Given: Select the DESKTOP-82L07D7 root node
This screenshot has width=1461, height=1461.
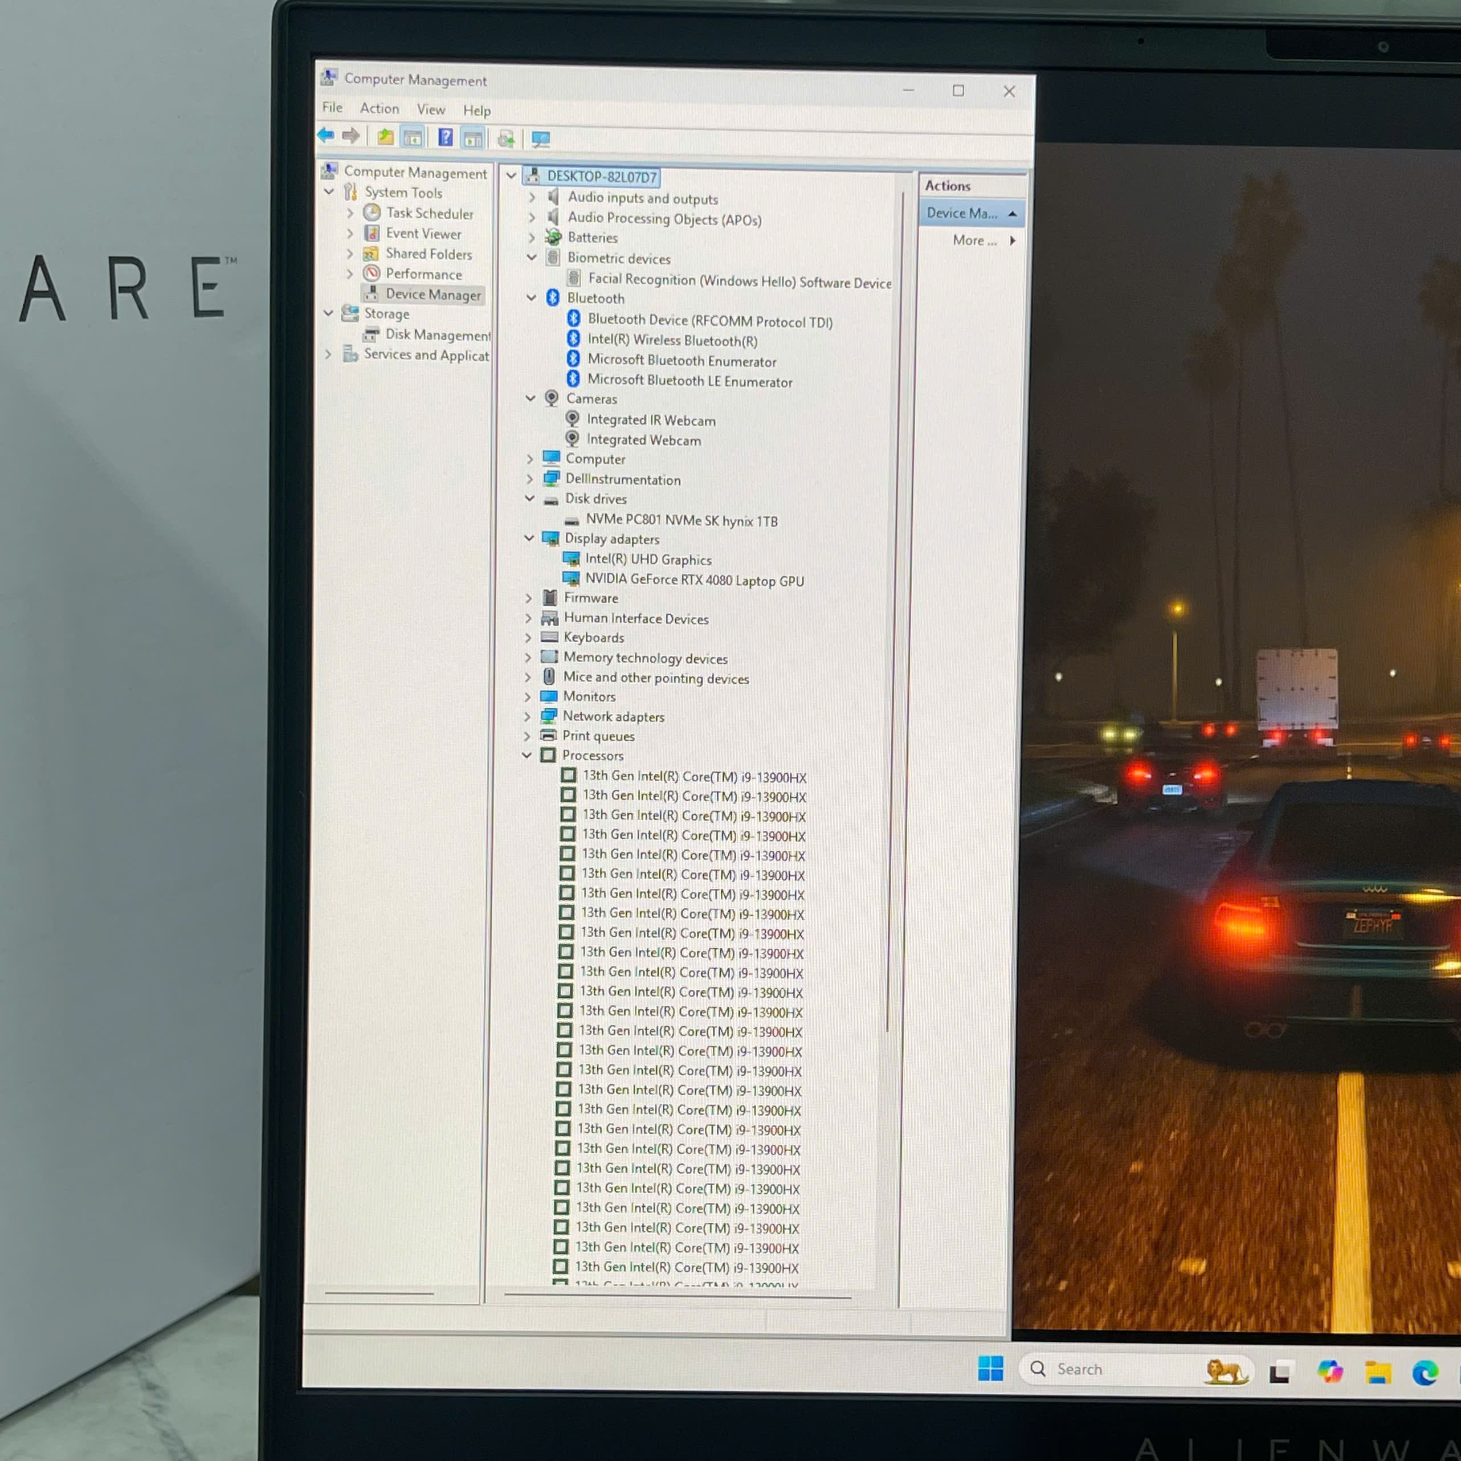Looking at the screenshot, I should click(602, 177).
